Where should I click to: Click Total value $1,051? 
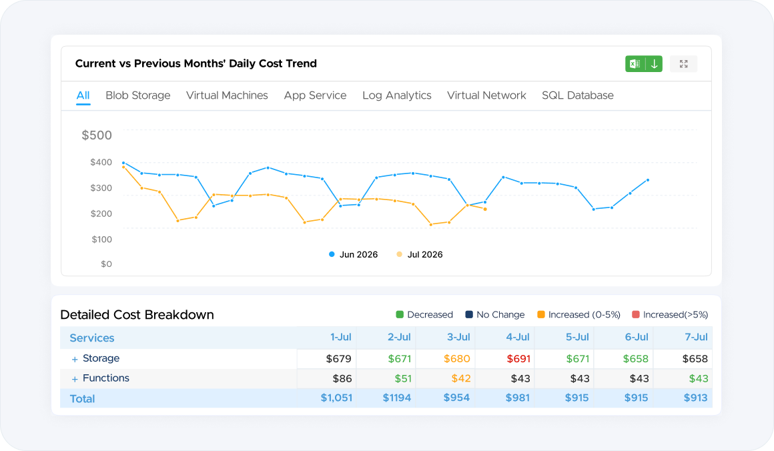coord(337,398)
